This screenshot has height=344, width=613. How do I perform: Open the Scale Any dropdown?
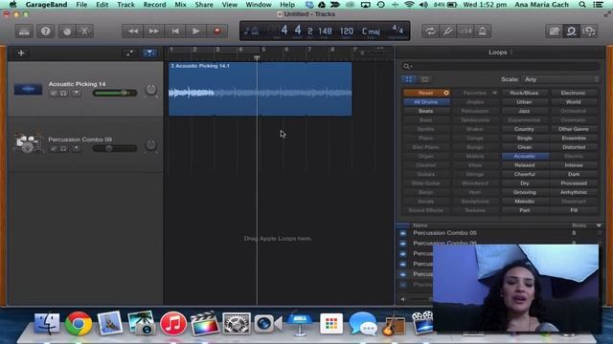(x=561, y=79)
